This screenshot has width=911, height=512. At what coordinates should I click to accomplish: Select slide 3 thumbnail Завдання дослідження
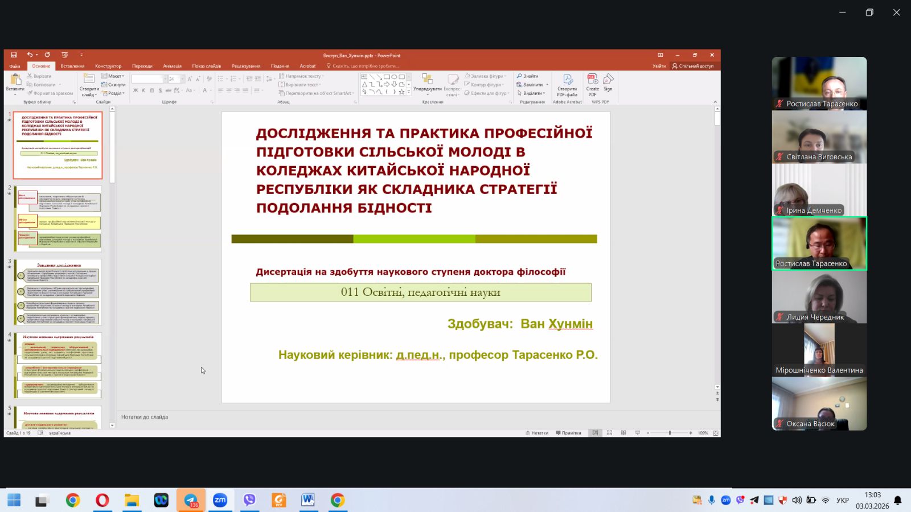58,292
